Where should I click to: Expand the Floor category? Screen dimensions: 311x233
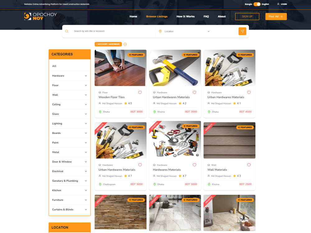(86, 85)
